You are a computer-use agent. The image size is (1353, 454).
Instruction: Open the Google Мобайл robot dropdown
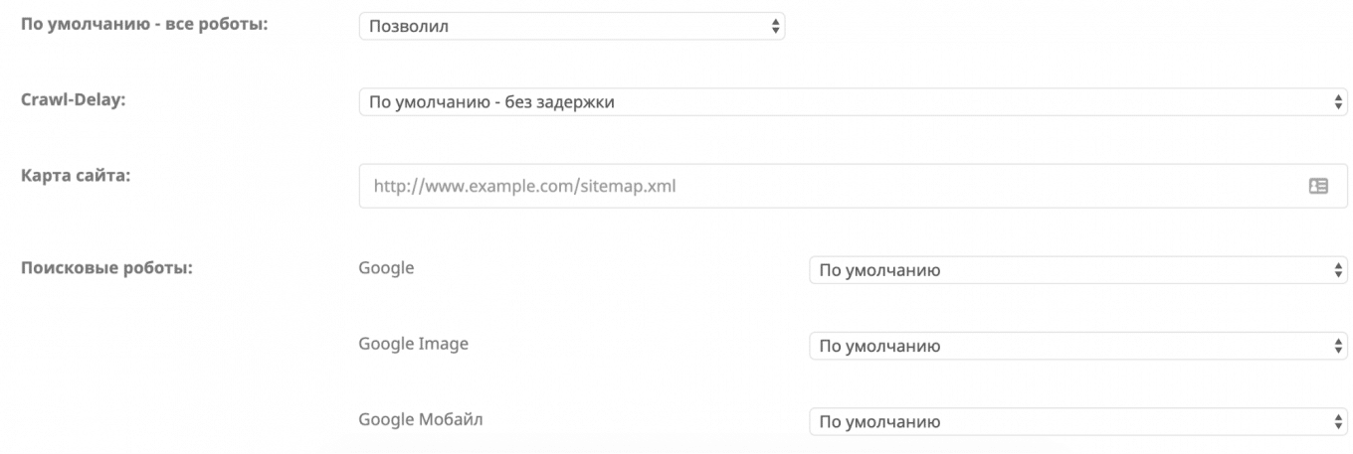click(1077, 422)
